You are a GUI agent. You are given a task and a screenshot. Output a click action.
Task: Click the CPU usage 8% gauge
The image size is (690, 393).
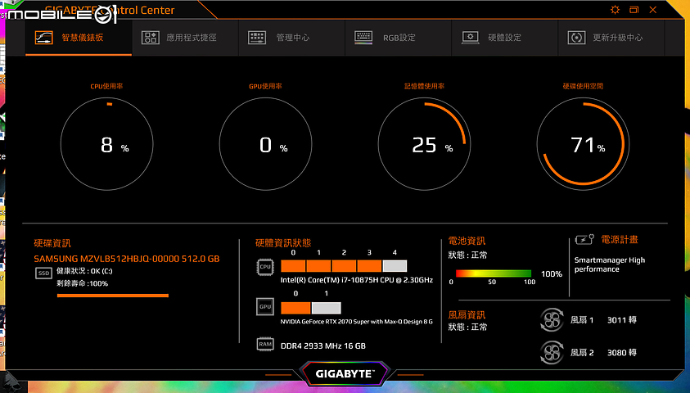pyautogui.click(x=107, y=144)
